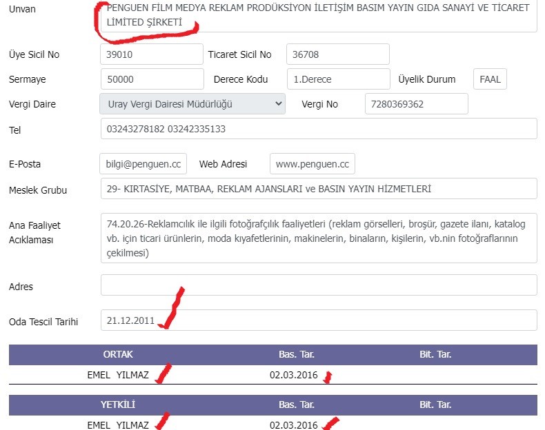Click the Meslek Grubu label
Image resolution: width=545 pixels, height=430 pixels.
38,190
